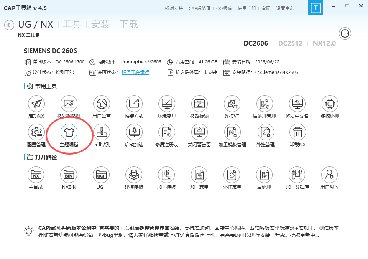The image size is (368, 259).
Task: Open the 加工数据库 path
Action: [x=297, y=175]
